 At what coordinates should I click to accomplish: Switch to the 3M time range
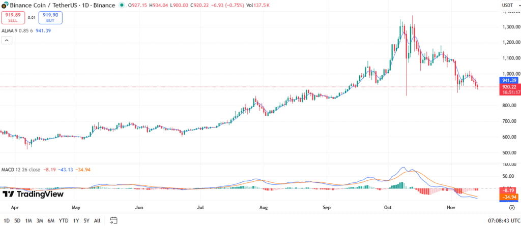pos(40,220)
